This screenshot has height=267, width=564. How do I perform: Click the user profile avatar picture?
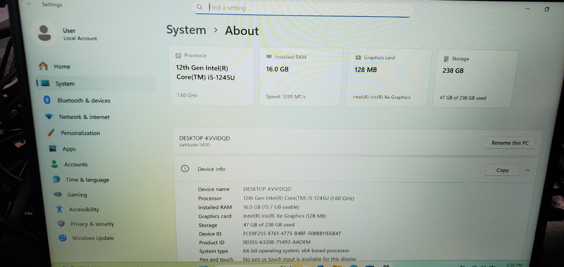(x=44, y=33)
